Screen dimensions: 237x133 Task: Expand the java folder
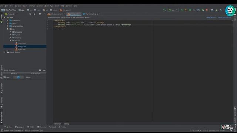coord(7,23)
